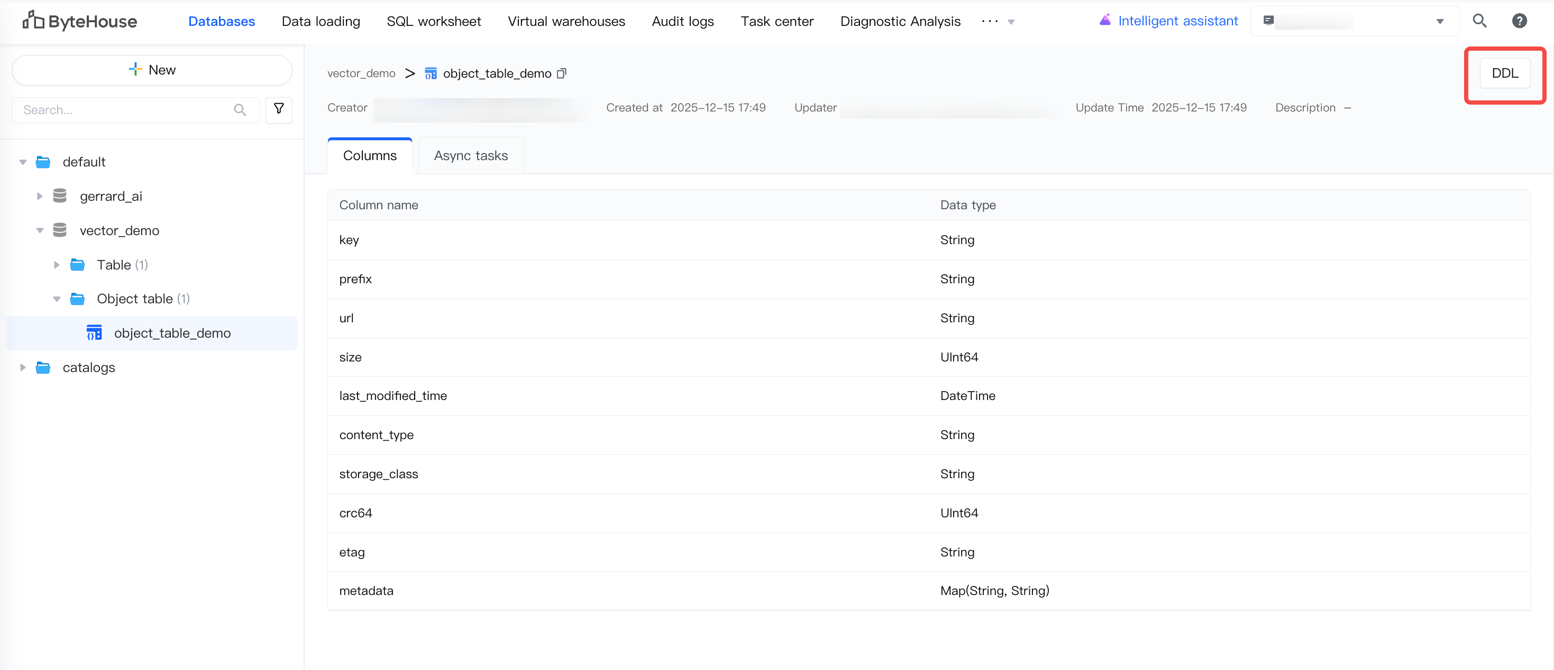Click the Intelligent assistant sparkle icon
Image resolution: width=1554 pixels, height=670 pixels.
point(1104,21)
